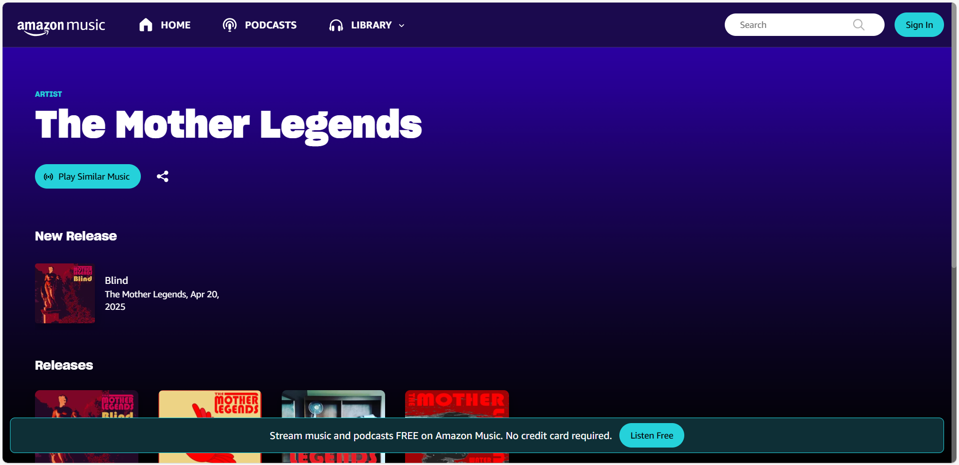The width and height of the screenshot is (959, 465).
Task: Open the LIBRARY menu label
Action: (371, 25)
